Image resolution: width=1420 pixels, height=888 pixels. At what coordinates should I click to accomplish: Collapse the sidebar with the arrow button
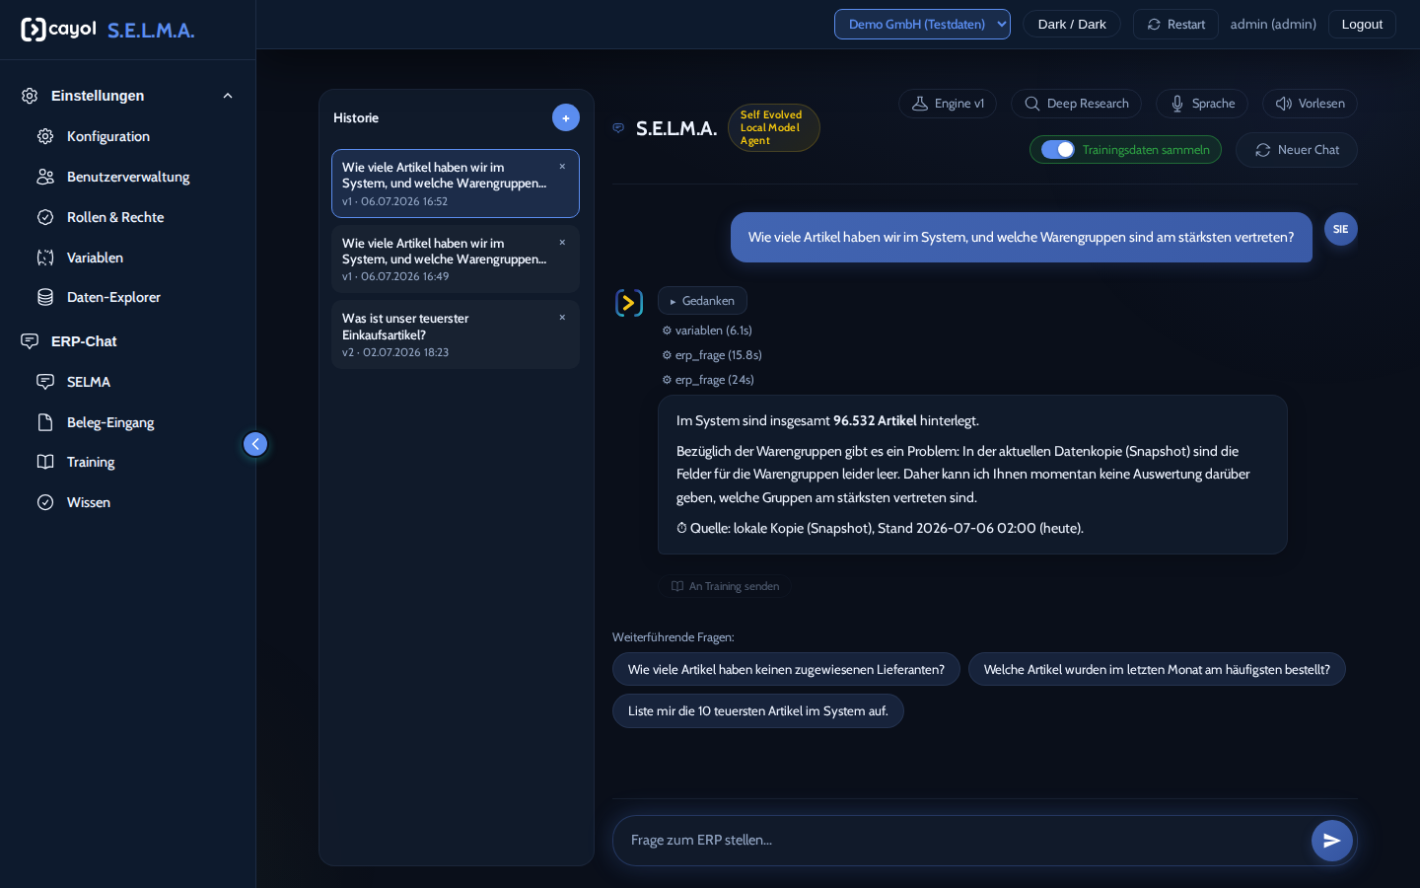[255, 444]
